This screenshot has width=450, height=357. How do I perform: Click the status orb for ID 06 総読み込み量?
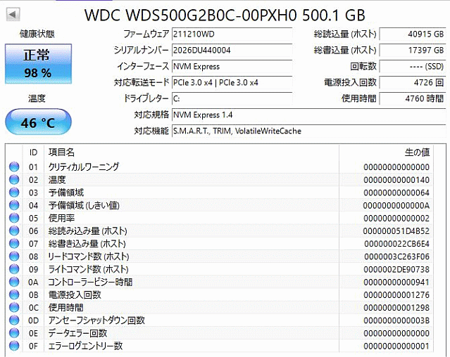[14, 231]
